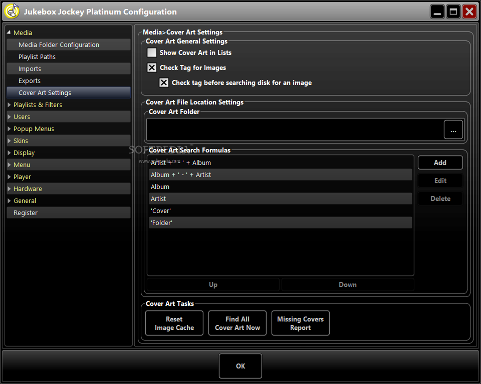Click the Edit formula button
This screenshot has height=384, width=481.
click(440, 180)
